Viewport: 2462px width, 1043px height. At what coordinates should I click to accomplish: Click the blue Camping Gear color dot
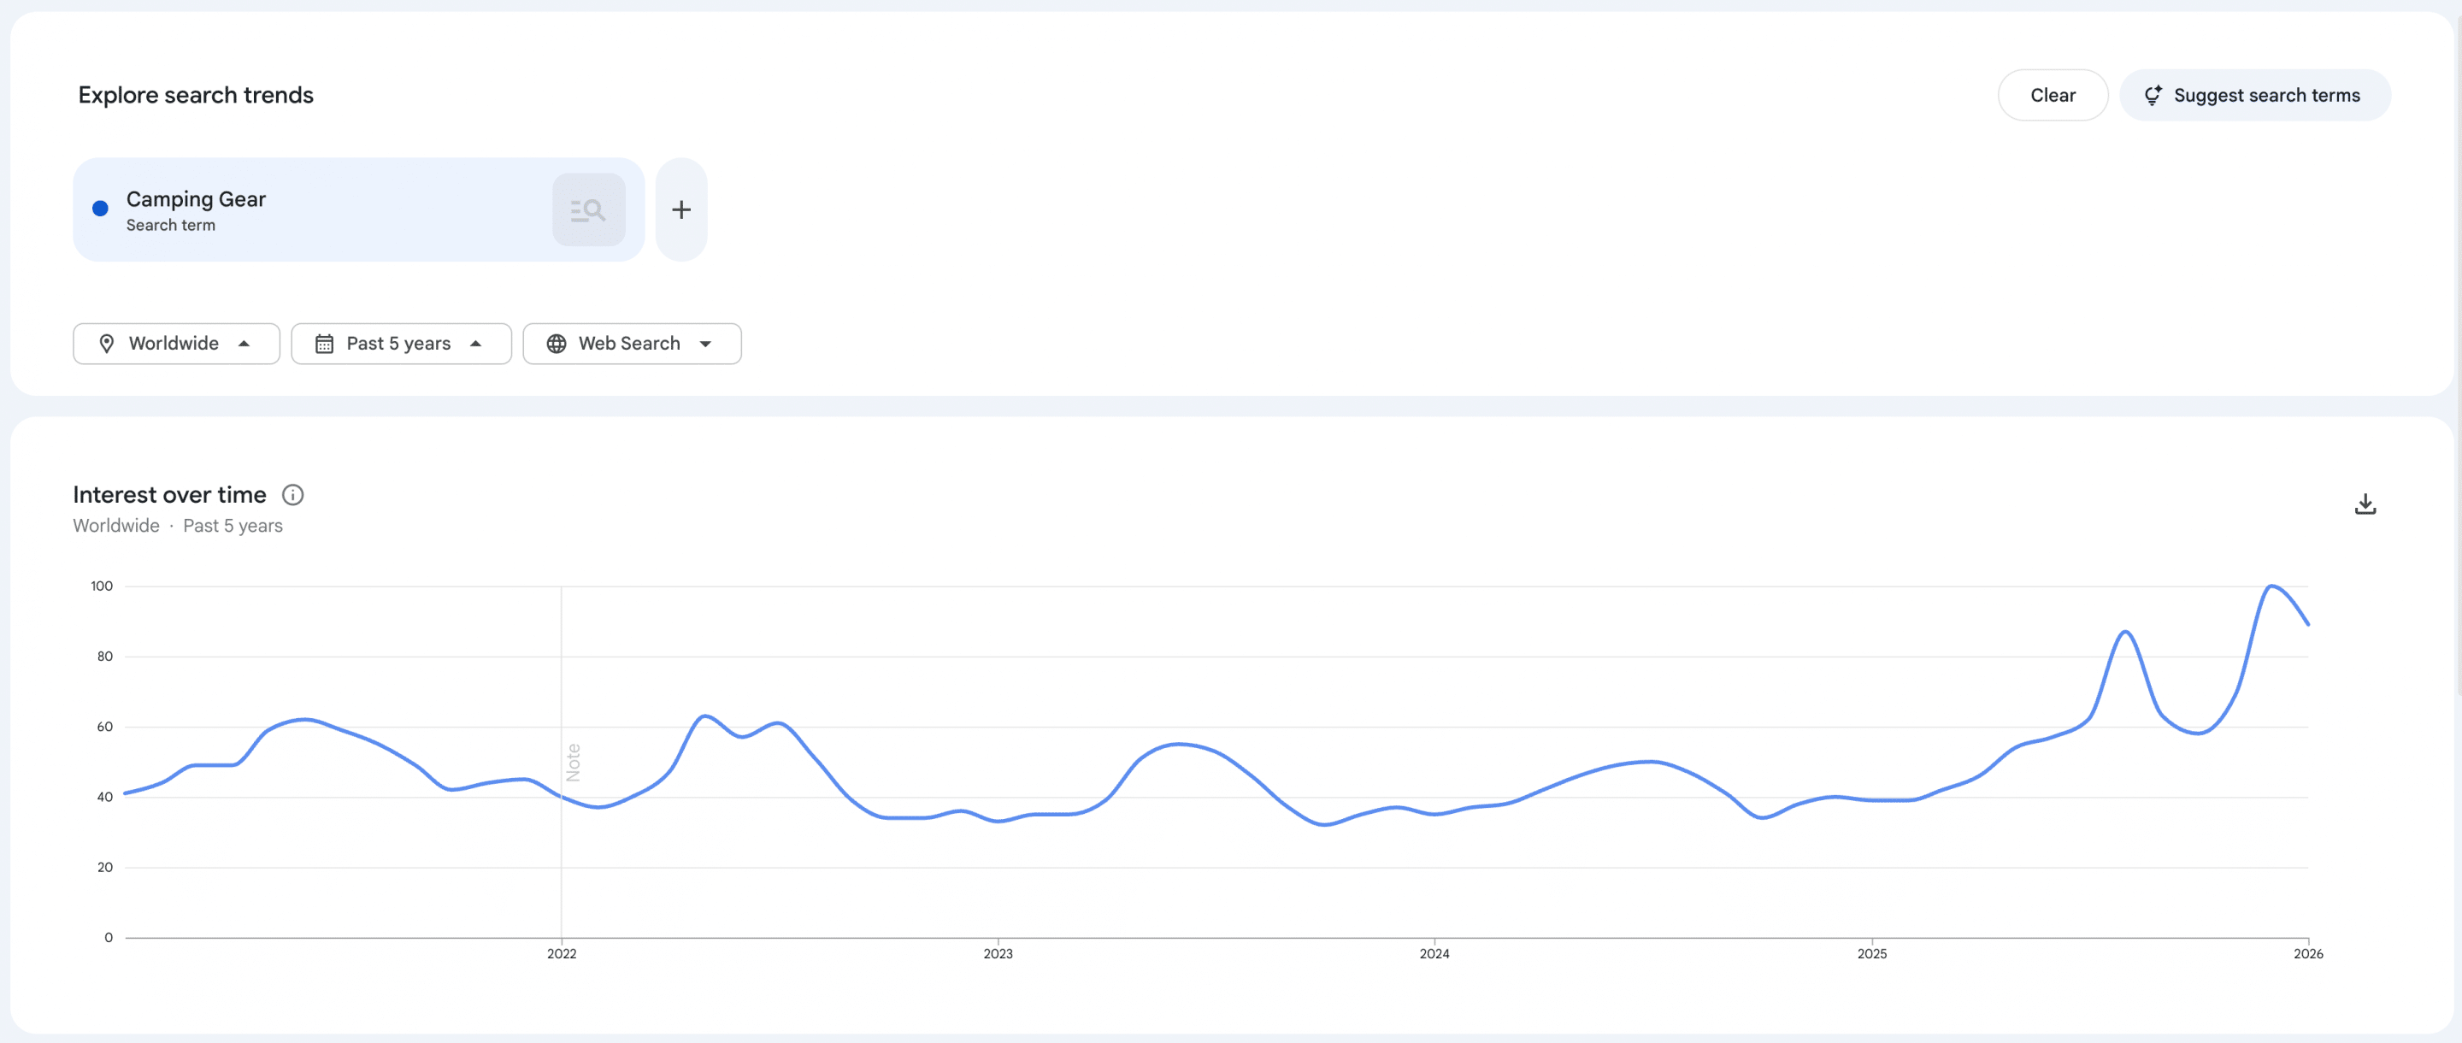point(100,209)
